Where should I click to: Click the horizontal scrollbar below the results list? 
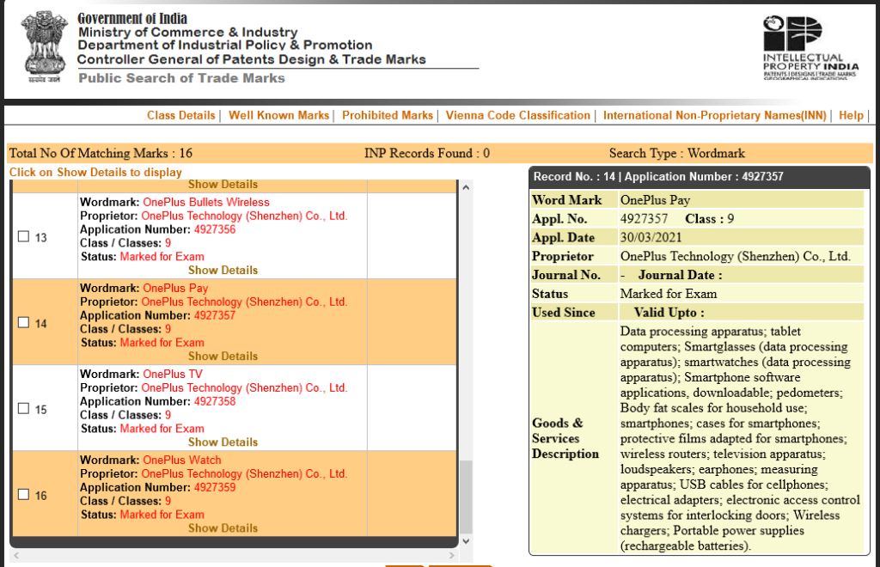point(233,556)
